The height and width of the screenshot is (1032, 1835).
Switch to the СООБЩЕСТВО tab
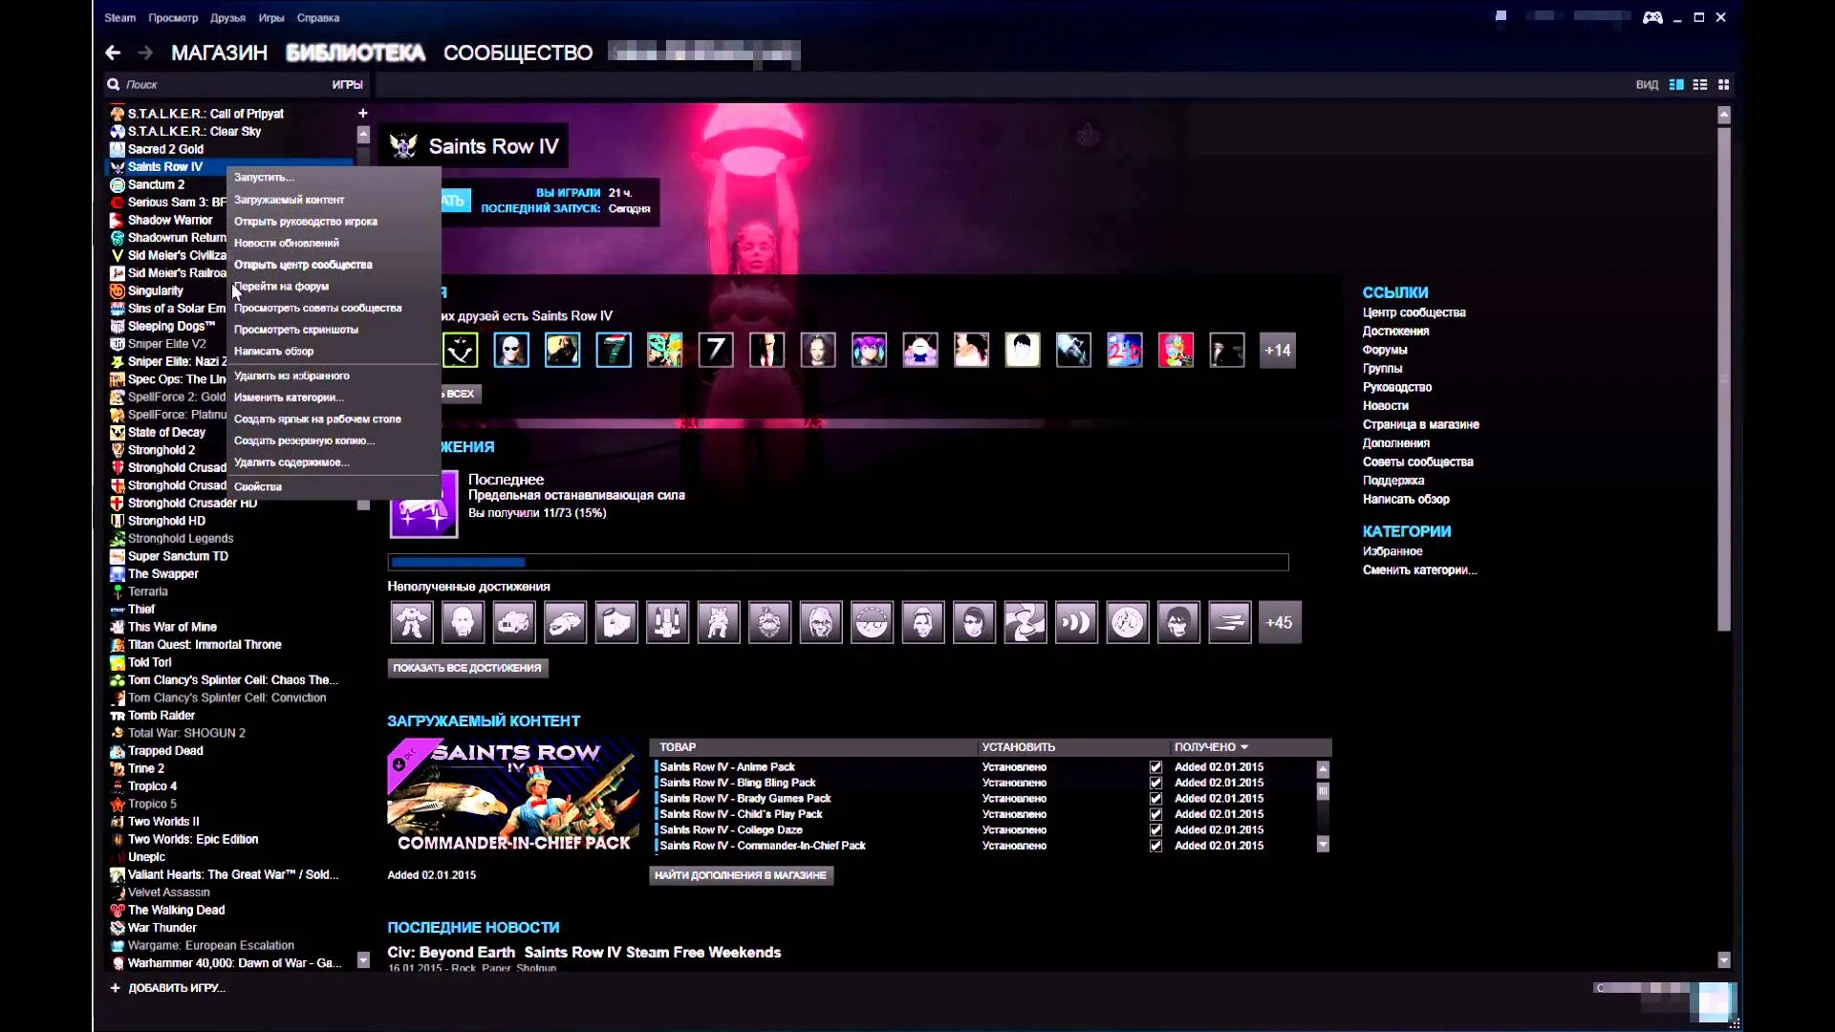[518, 53]
